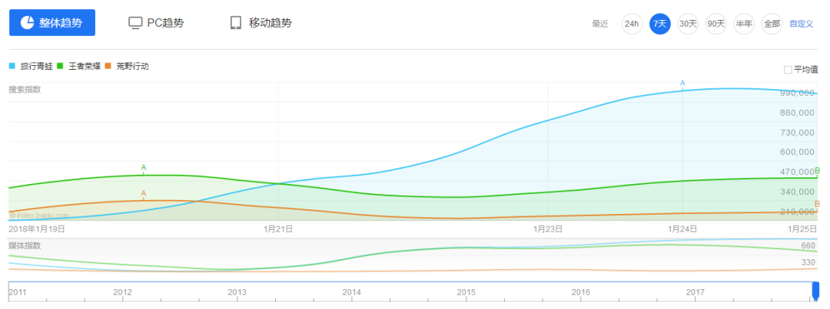
Task: Click the 340,000 y-axis value
Action: point(797,192)
